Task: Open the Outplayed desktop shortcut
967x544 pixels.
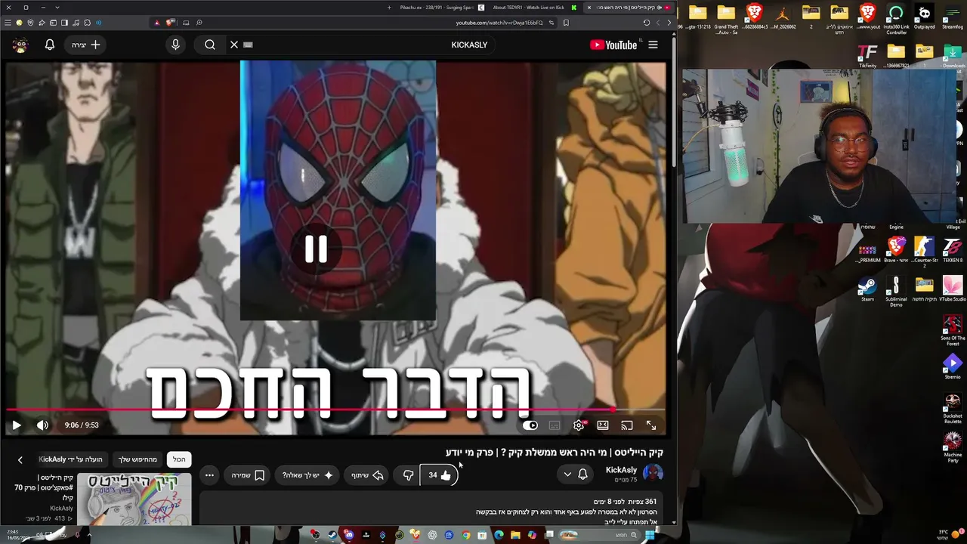Action: [x=924, y=17]
